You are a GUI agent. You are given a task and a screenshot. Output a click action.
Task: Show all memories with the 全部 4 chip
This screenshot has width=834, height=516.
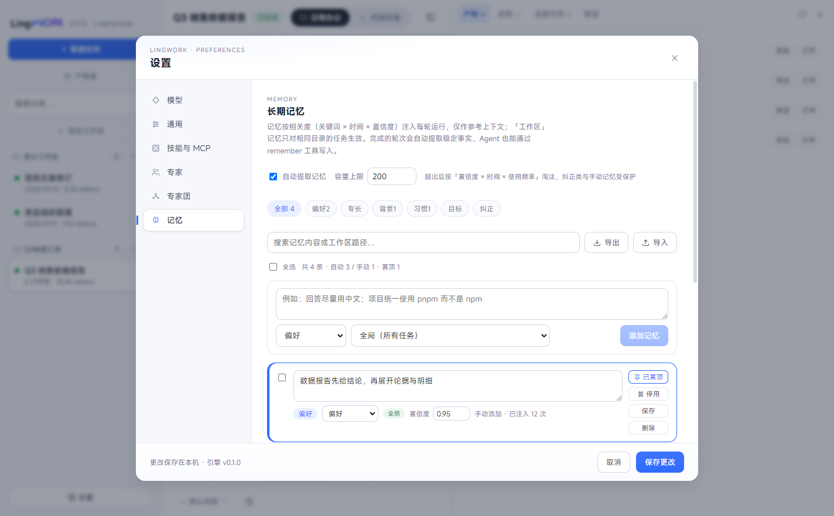pos(285,209)
